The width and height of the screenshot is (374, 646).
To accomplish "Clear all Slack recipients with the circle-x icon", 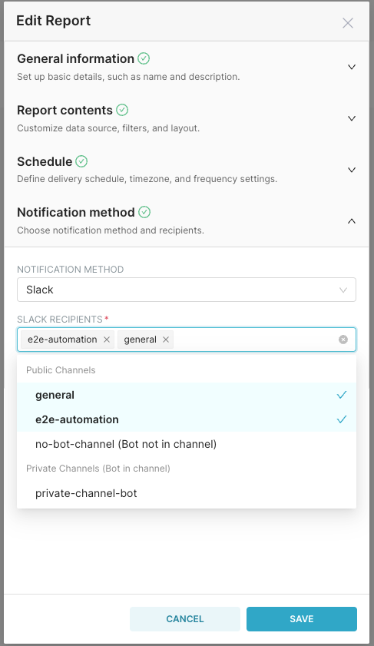I will click(x=343, y=340).
